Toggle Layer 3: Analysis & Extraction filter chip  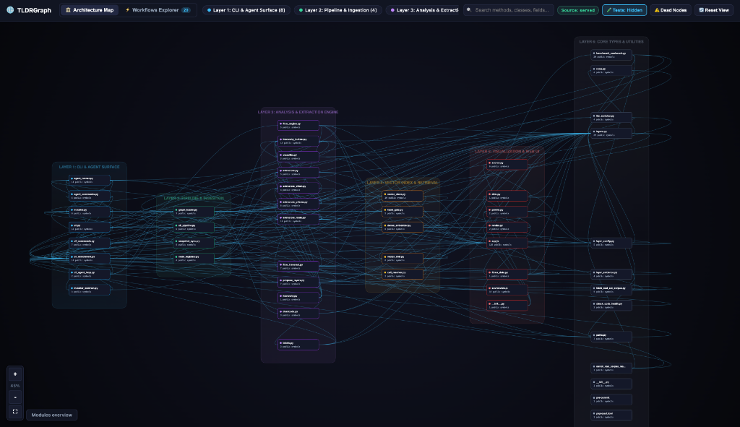tap(422, 10)
